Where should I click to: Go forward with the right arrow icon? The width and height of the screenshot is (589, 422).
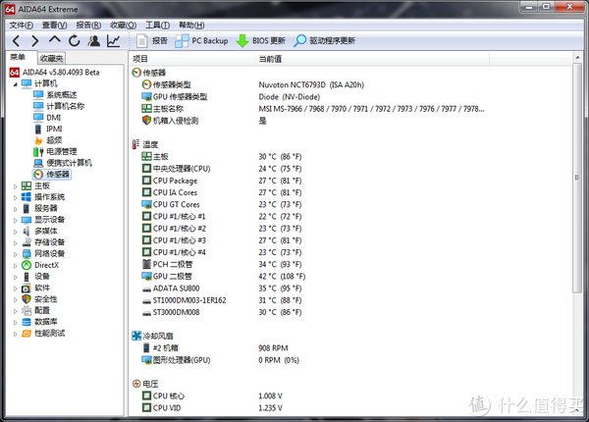(35, 40)
